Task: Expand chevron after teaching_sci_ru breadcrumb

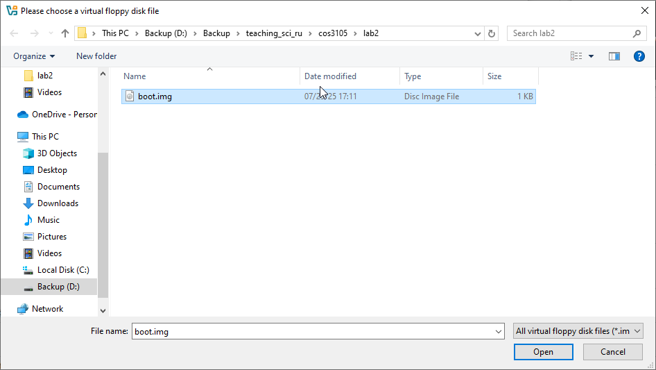Action: tap(311, 33)
